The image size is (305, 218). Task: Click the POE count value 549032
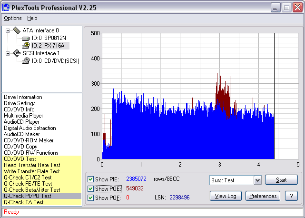(x=135, y=188)
